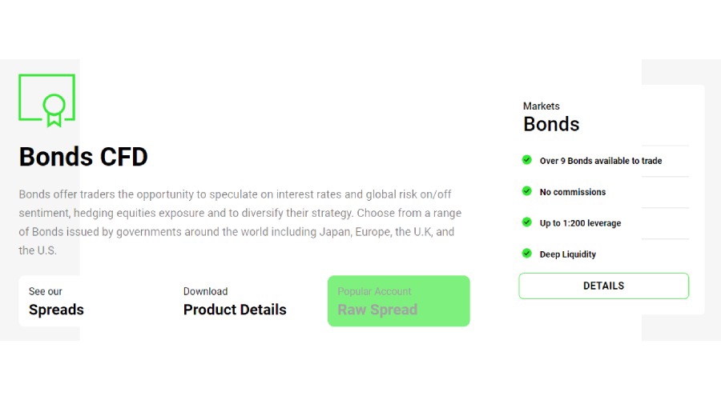
Task: Open the bold "Spreads" link
Action: point(56,310)
